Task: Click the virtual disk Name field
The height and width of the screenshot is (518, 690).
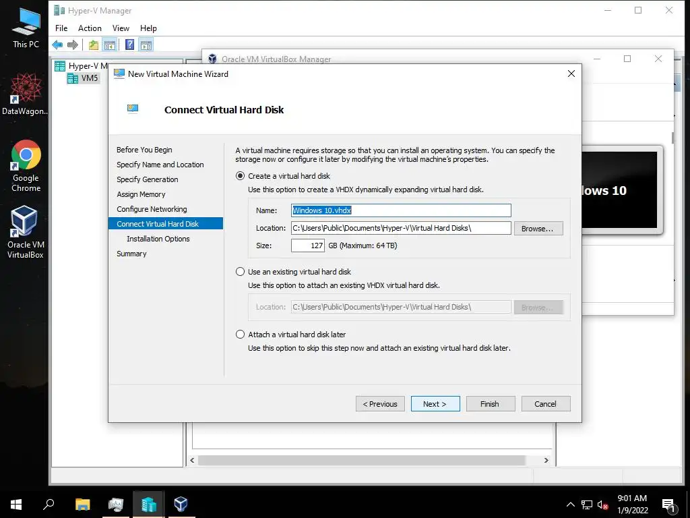Action: [401, 210]
